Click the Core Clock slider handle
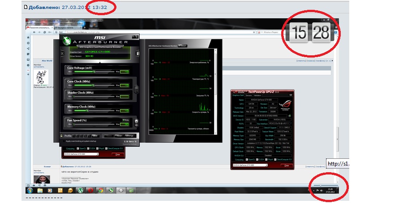 pos(93,85)
